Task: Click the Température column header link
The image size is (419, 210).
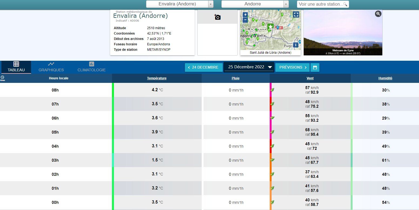Action: (157, 78)
